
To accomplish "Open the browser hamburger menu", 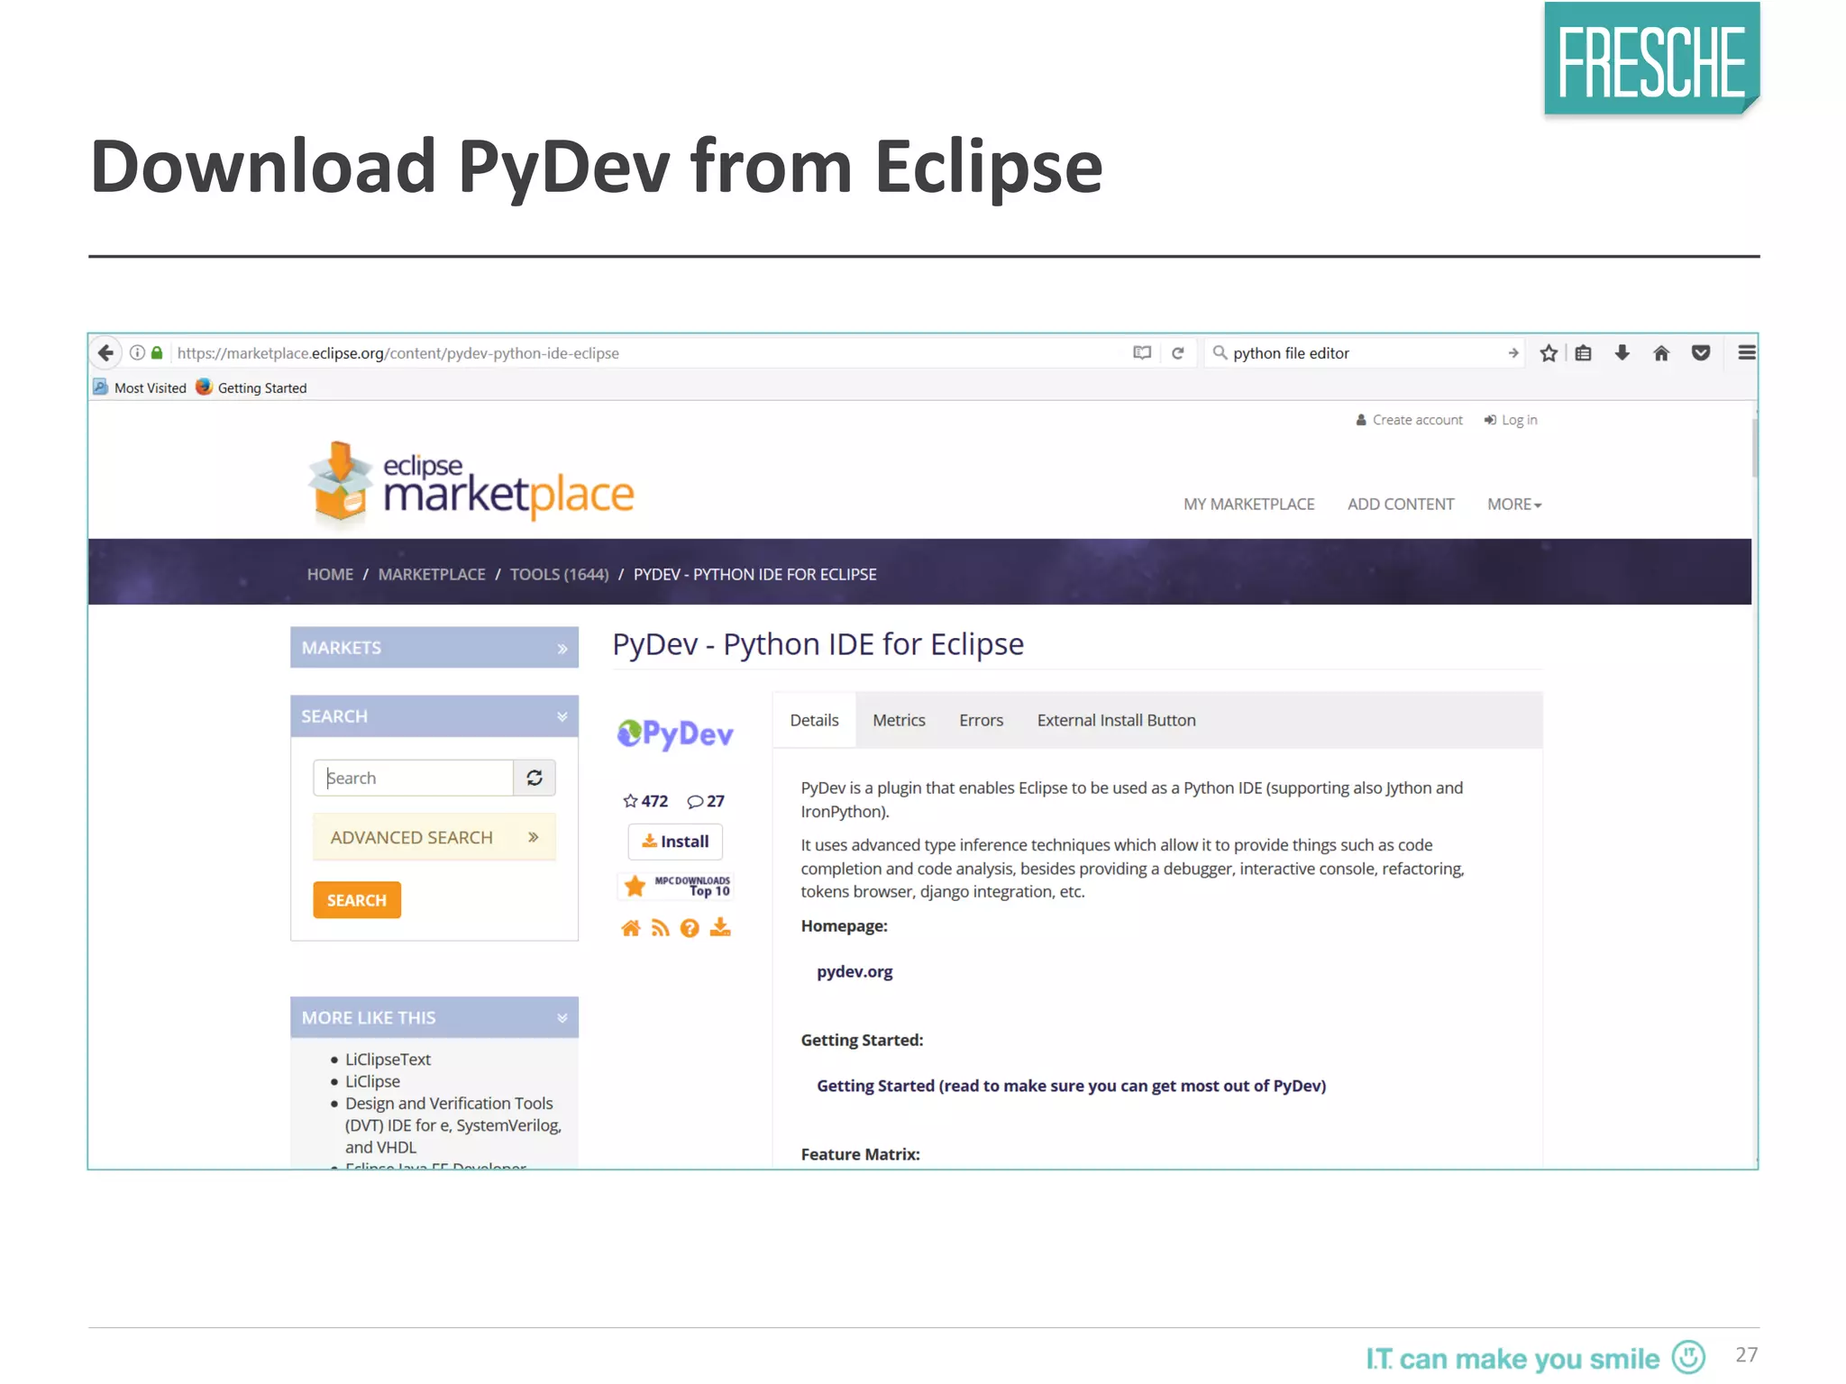I will click(1746, 353).
